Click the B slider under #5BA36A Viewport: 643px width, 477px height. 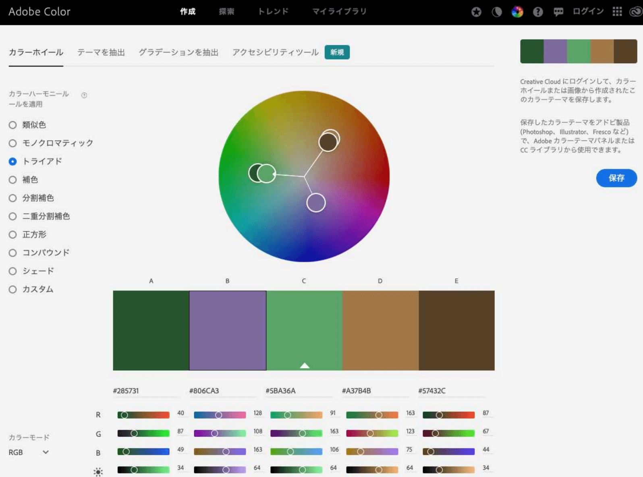click(x=296, y=452)
